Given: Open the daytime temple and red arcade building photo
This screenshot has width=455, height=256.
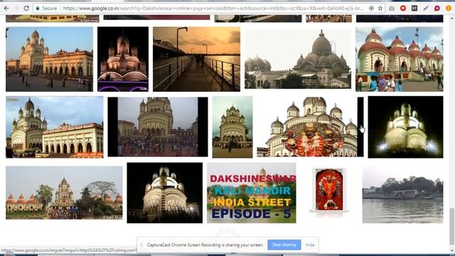Looking at the screenshot, I should point(49,59).
